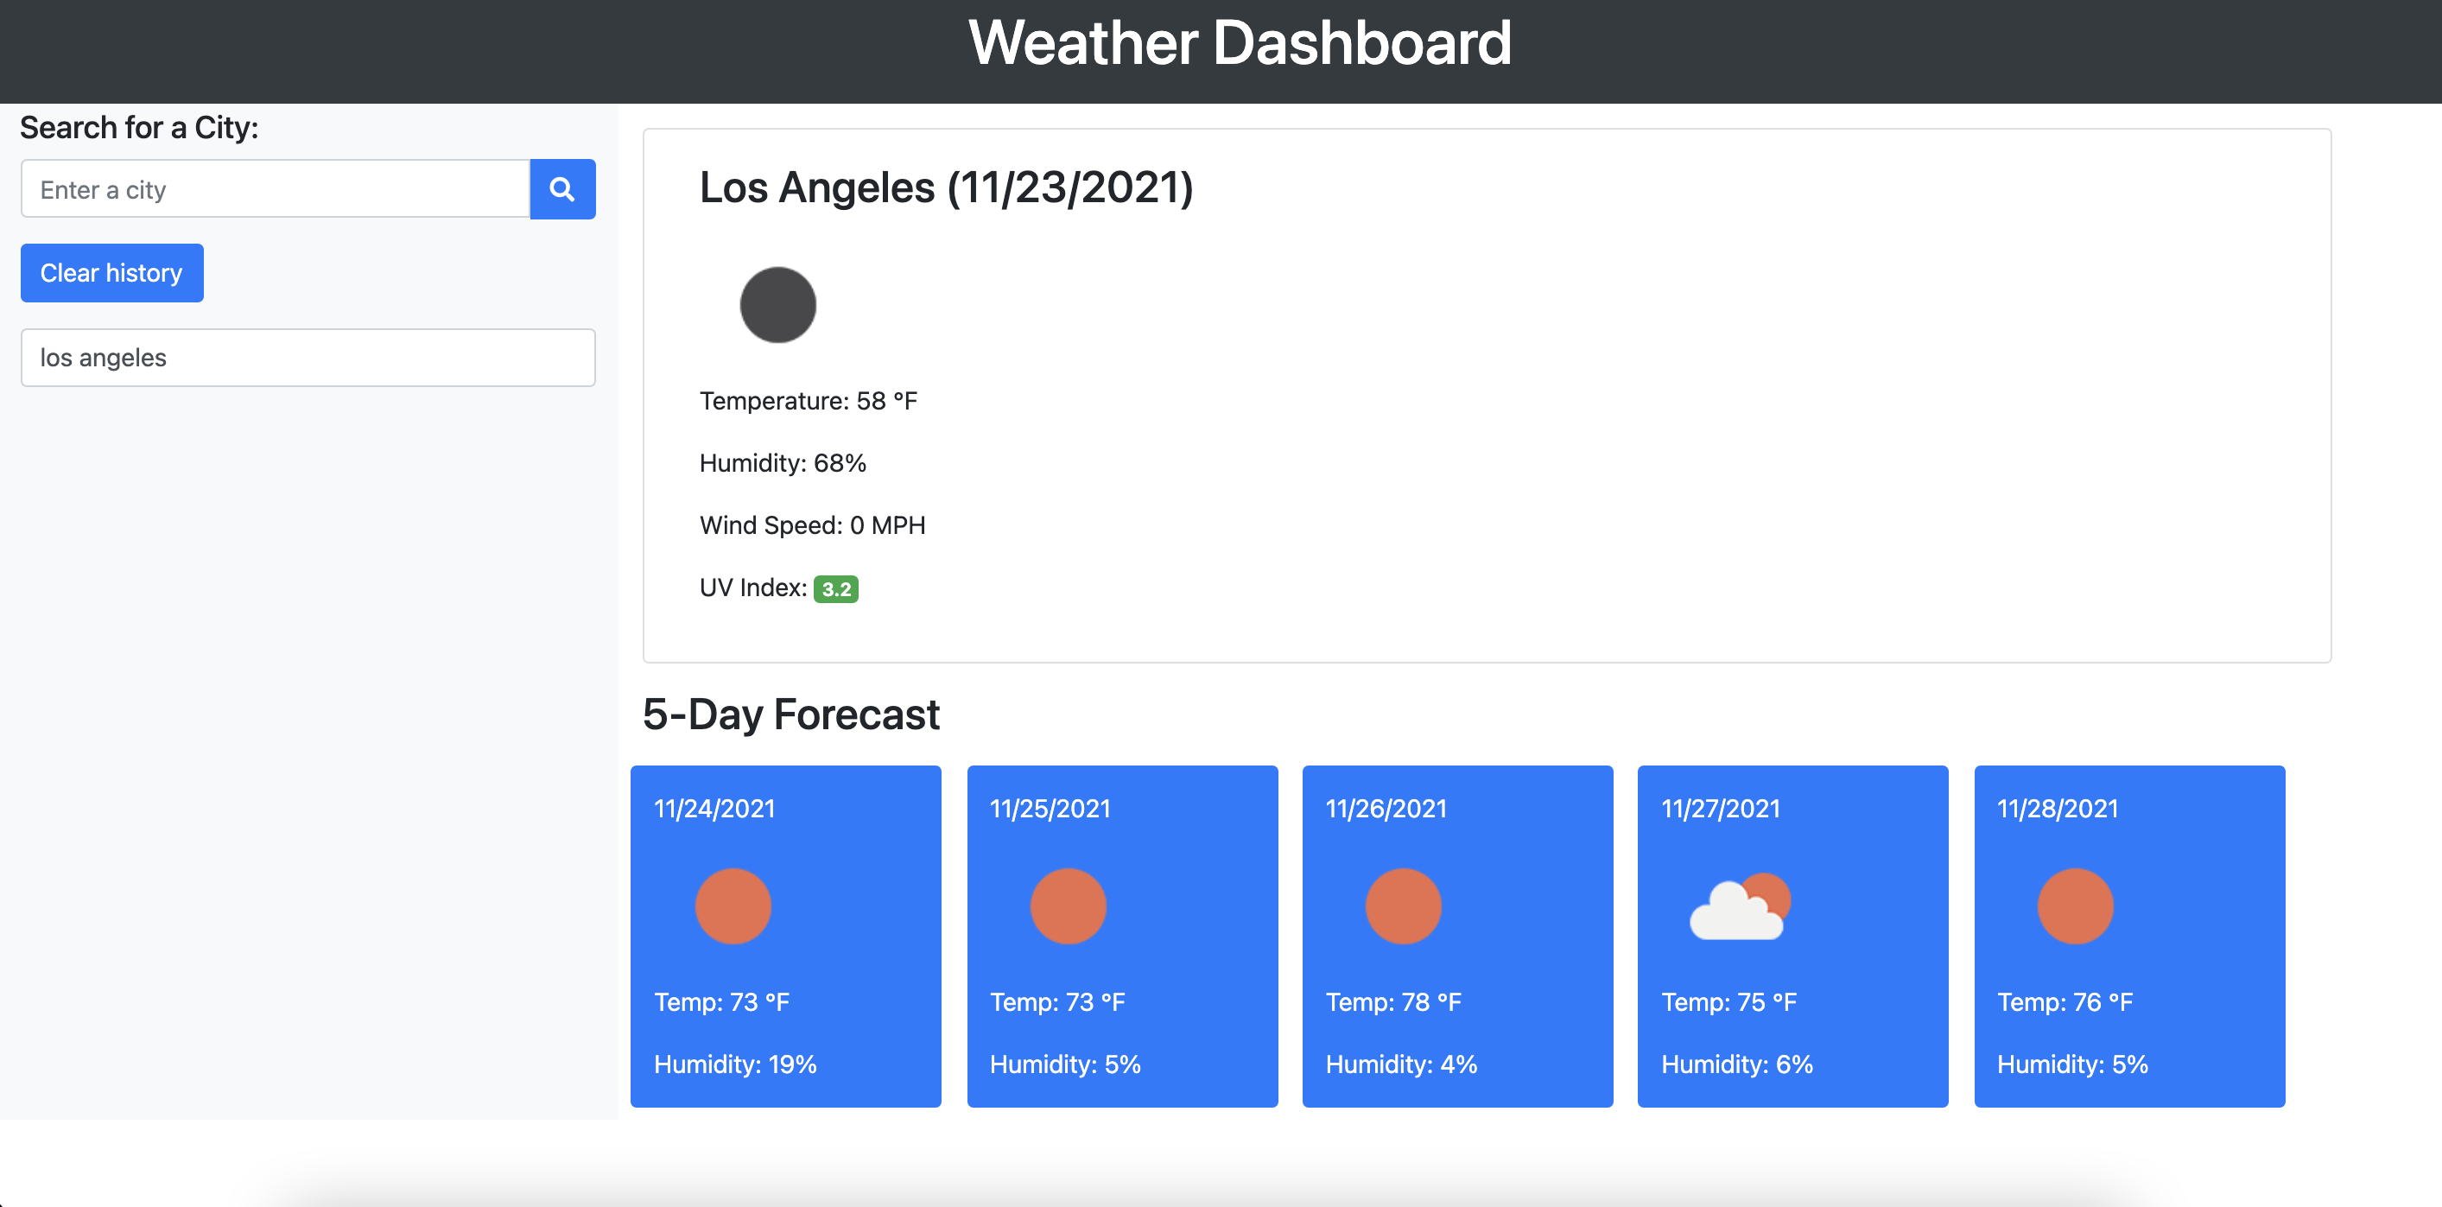2442x1207 pixels.
Task: Click the cloudy sun icon on 11/27/2021
Action: pos(1740,905)
